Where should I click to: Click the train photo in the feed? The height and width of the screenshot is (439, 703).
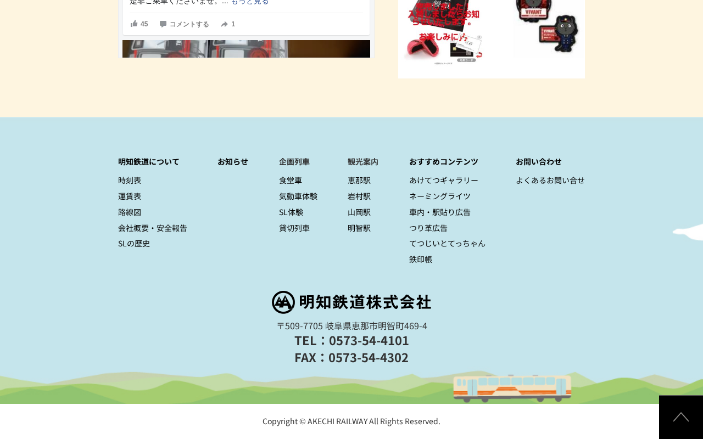(x=246, y=49)
